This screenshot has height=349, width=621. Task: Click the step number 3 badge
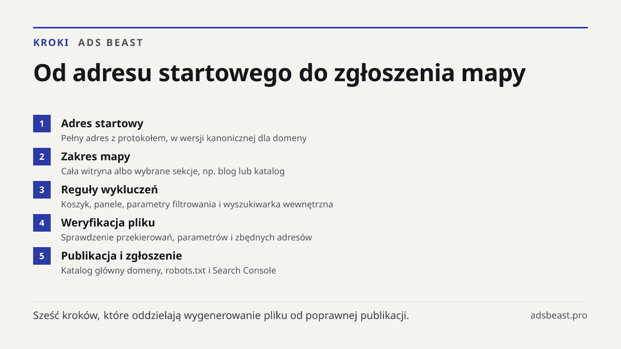(x=42, y=190)
